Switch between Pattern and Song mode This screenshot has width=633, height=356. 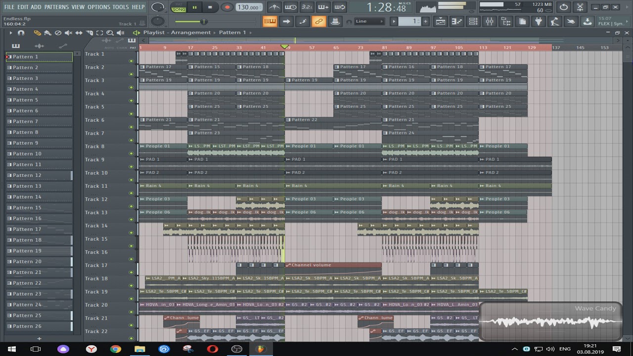(x=179, y=7)
